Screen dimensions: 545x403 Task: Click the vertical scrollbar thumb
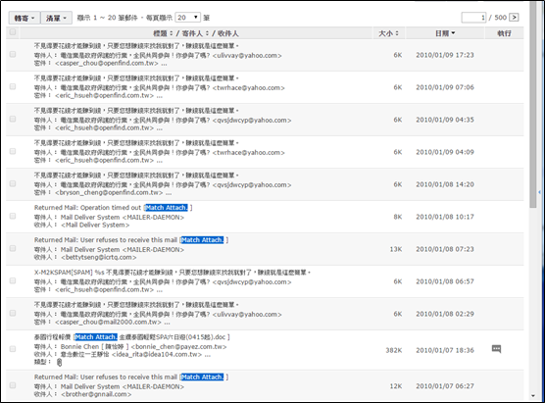[533, 104]
